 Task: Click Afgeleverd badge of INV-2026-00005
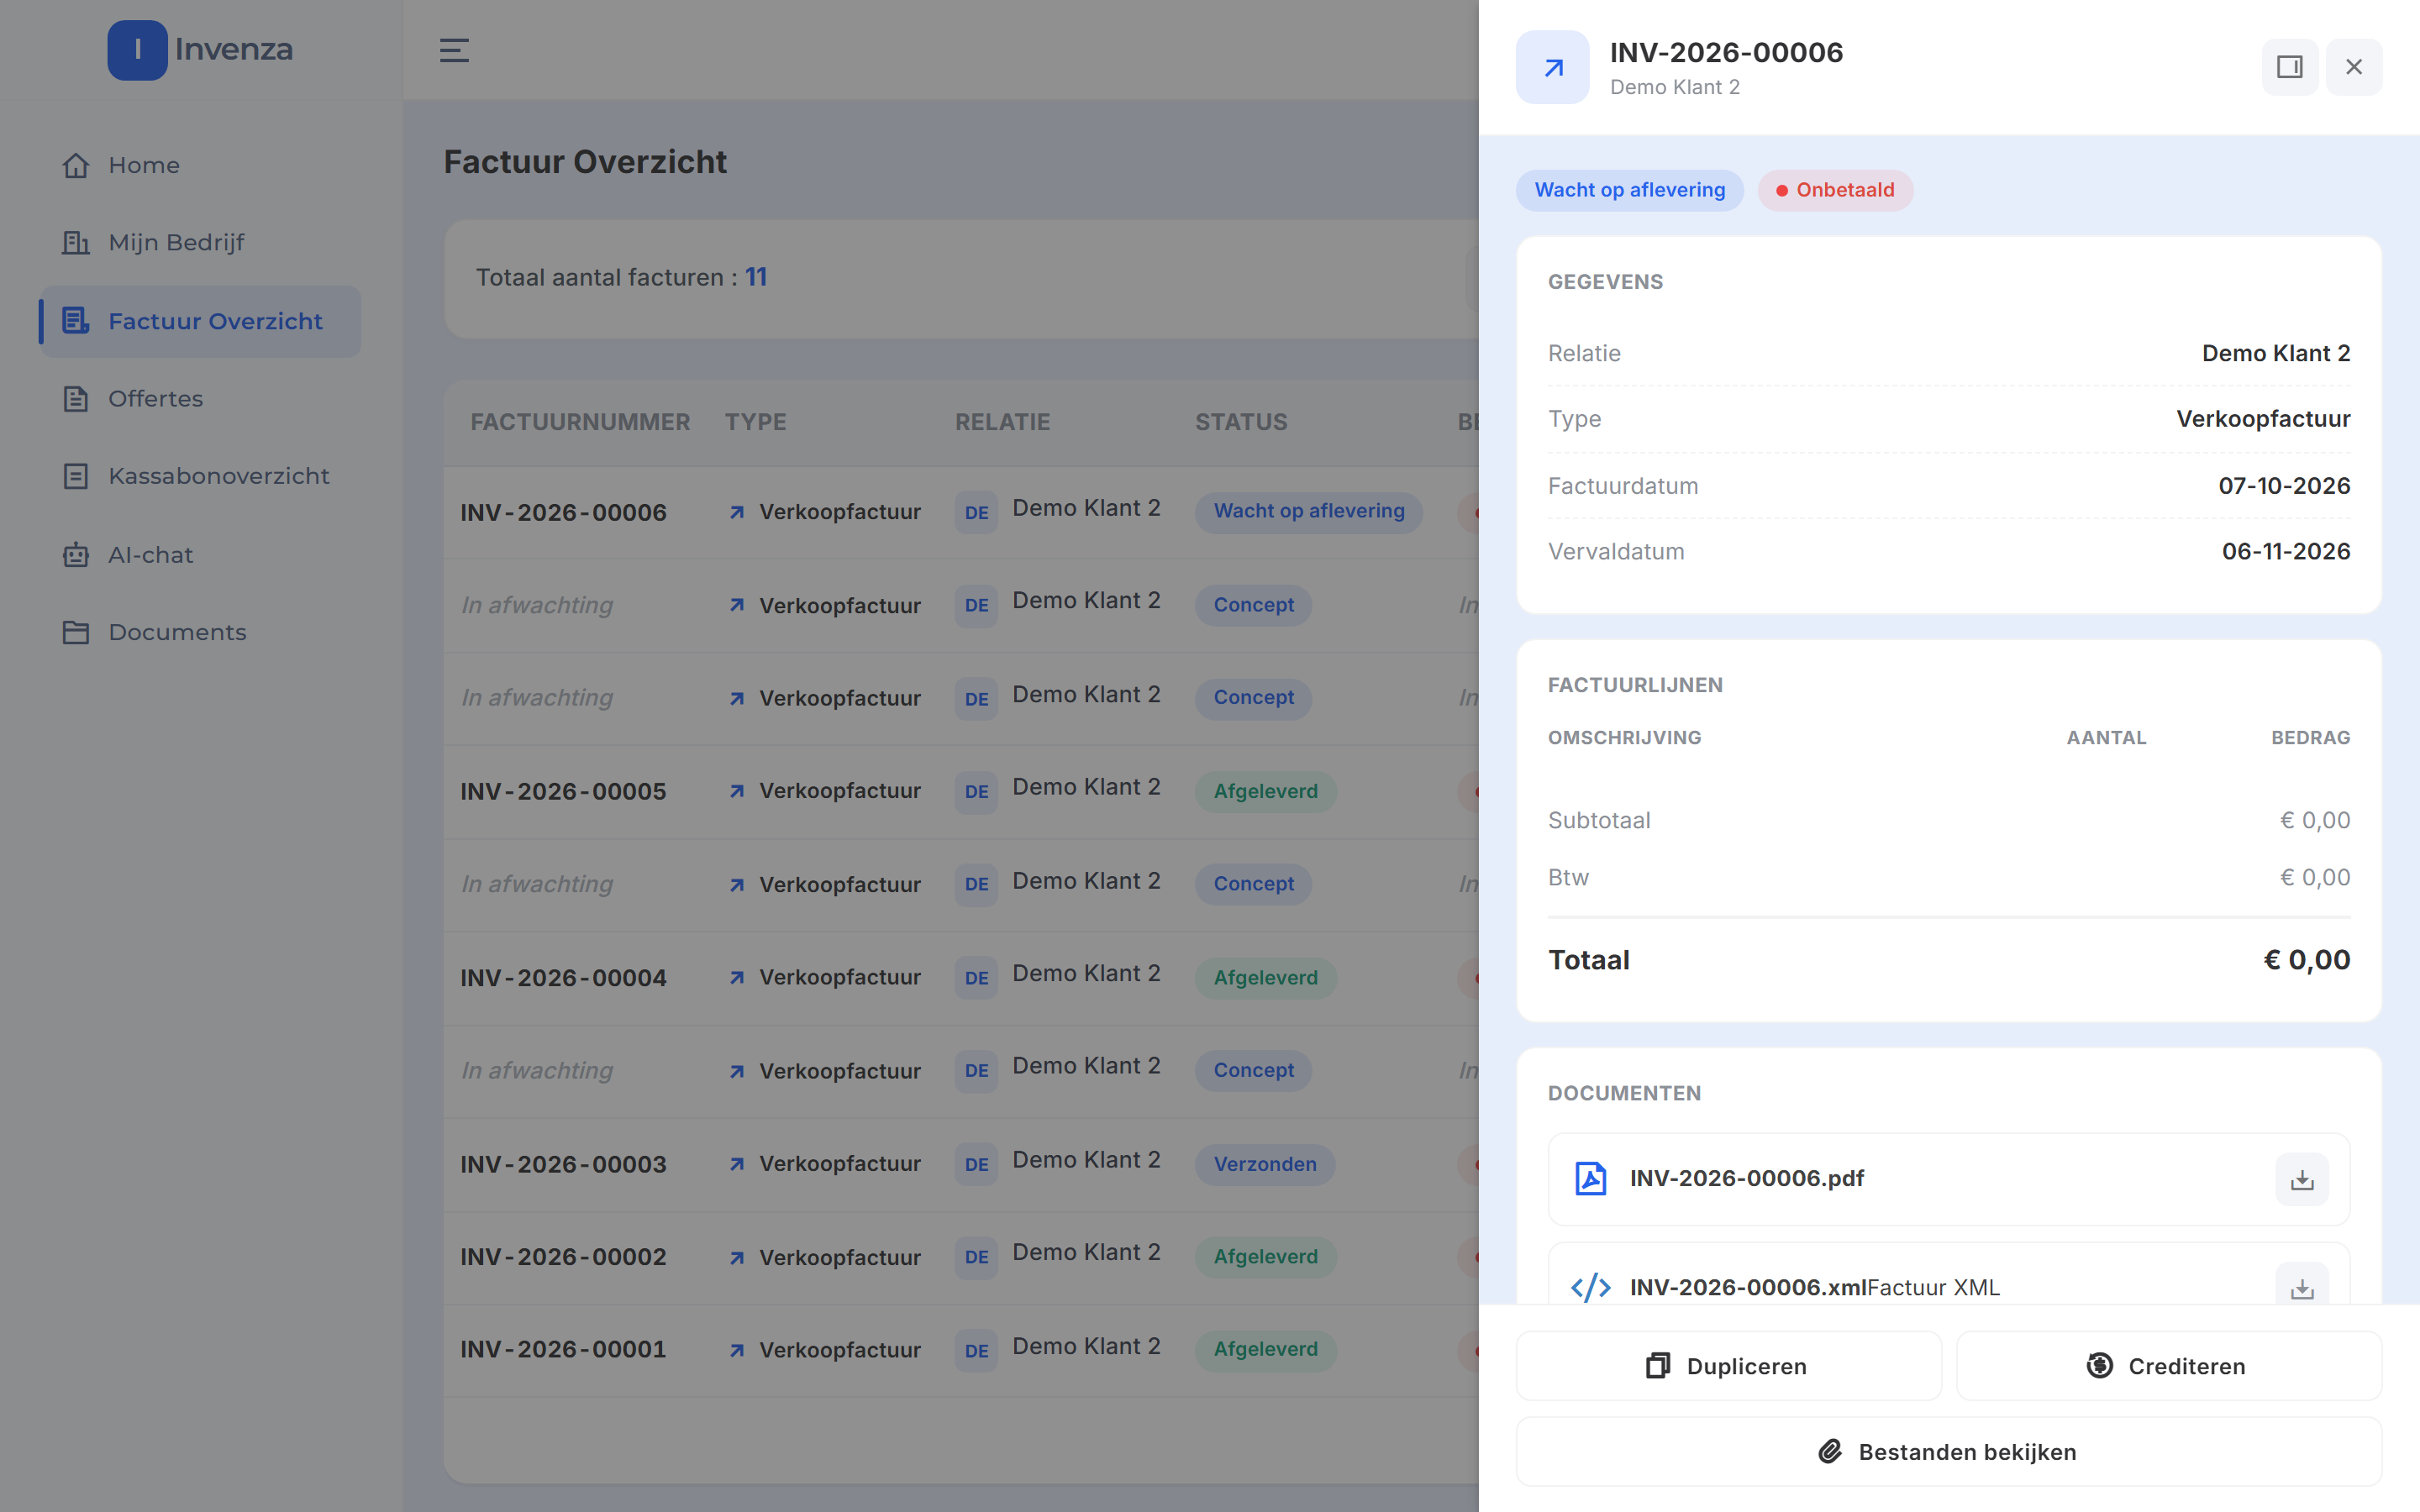pyautogui.click(x=1266, y=792)
